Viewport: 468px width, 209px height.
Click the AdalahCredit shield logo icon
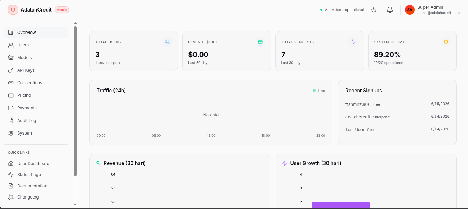pos(13,10)
